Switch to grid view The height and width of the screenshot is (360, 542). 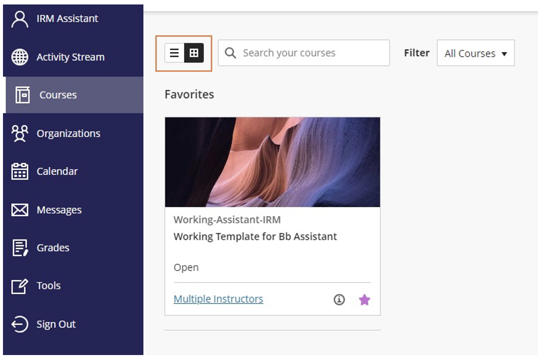pos(194,53)
